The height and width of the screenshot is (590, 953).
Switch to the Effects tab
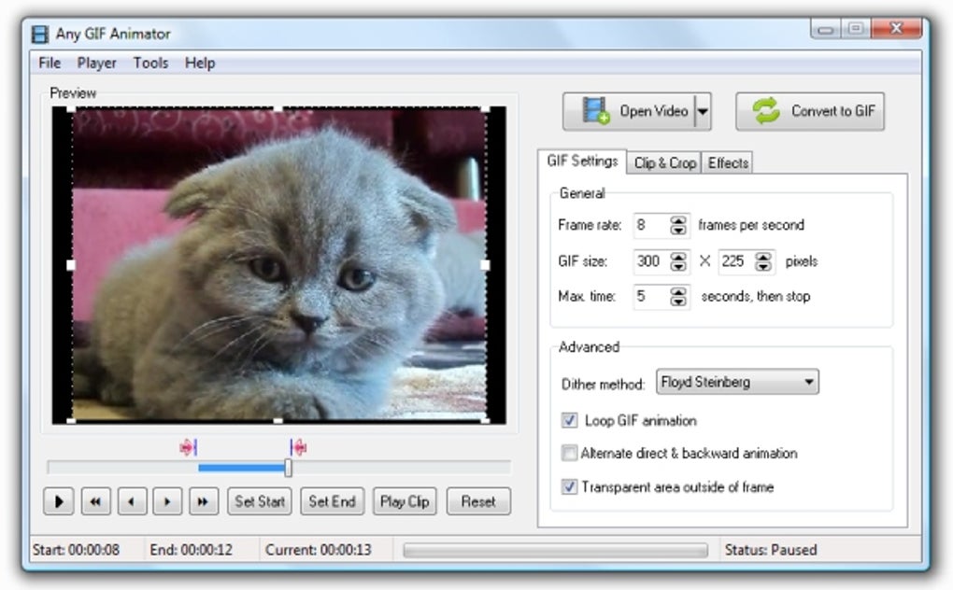tap(728, 162)
